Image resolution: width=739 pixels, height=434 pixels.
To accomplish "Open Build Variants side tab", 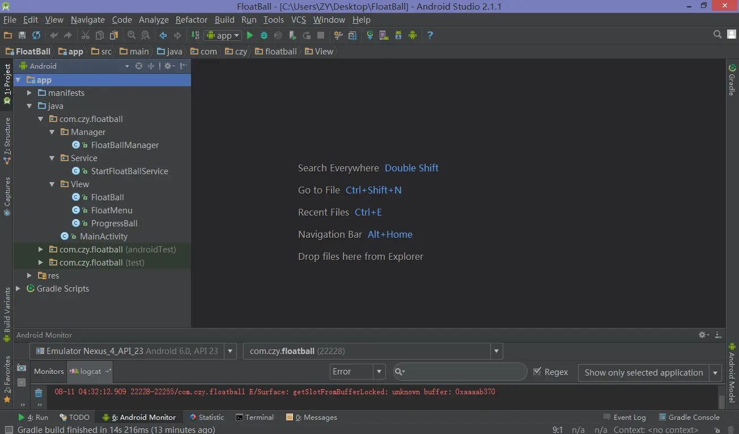I will click(7, 314).
